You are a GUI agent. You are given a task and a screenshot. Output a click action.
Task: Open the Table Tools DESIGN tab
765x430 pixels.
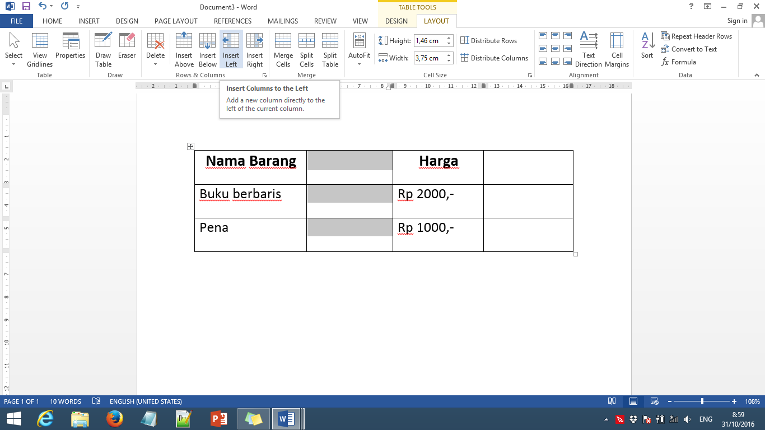click(x=397, y=21)
